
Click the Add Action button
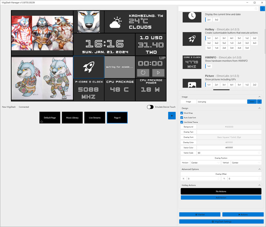[x=221, y=198]
